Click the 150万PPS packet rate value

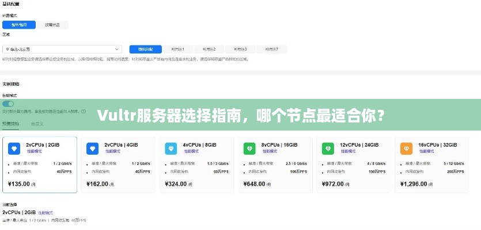pyautogui.click(x=377, y=172)
